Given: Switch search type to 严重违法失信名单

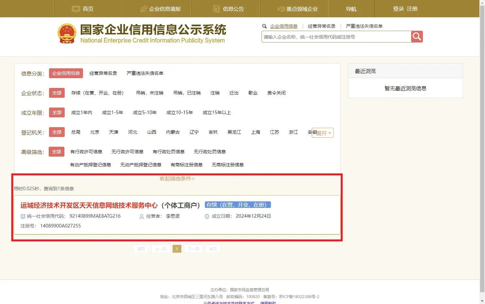Looking at the screenshot, I should click(x=364, y=26).
